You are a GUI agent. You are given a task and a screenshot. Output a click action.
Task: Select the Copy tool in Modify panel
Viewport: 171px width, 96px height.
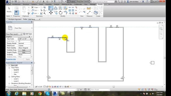tap(56, 13)
